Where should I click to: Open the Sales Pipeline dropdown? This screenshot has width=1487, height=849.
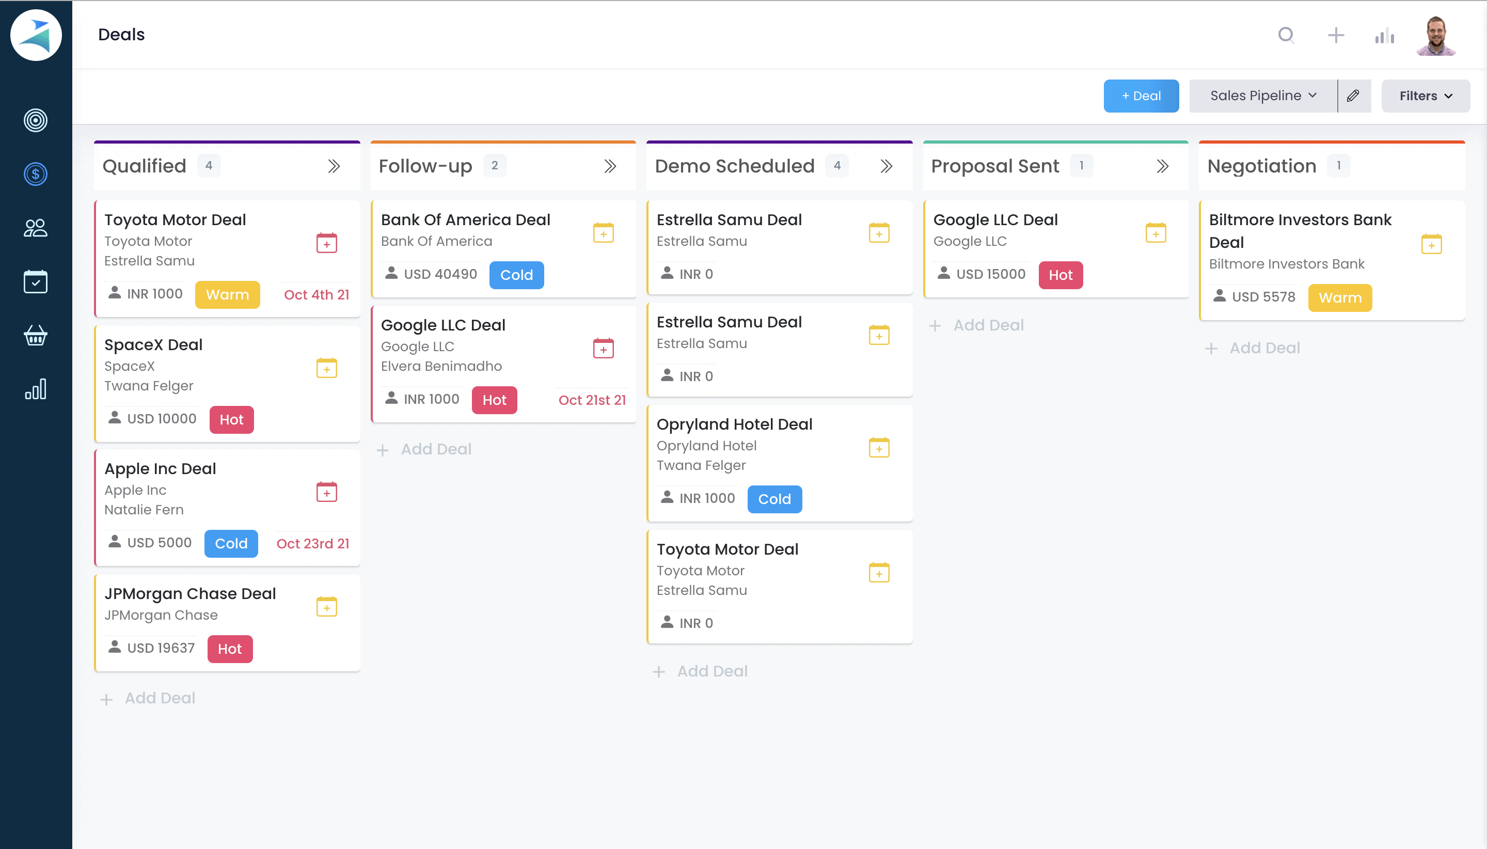point(1262,96)
